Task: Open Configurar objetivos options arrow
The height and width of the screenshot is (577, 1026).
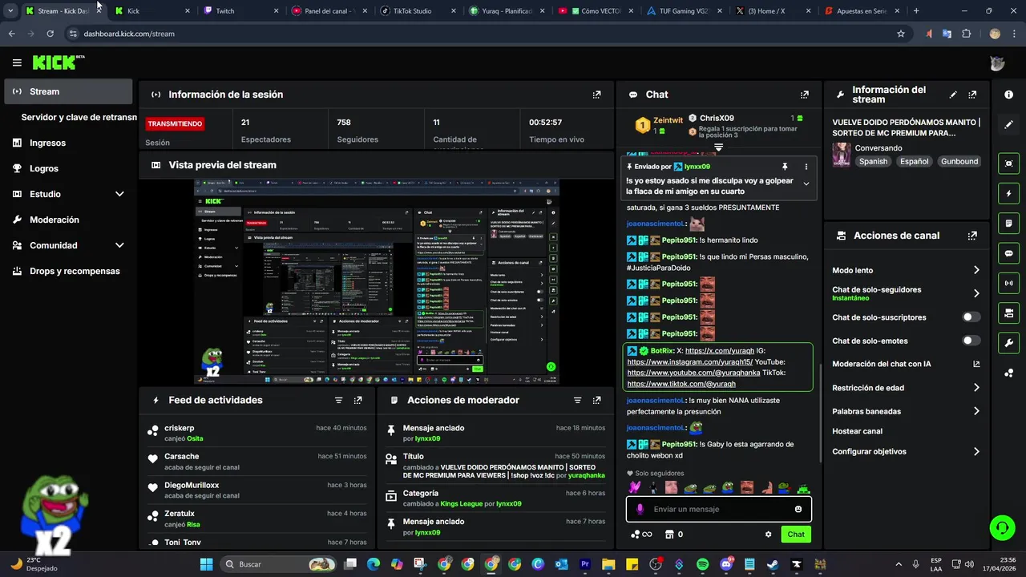Action: pyautogui.click(x=976, y=451)
